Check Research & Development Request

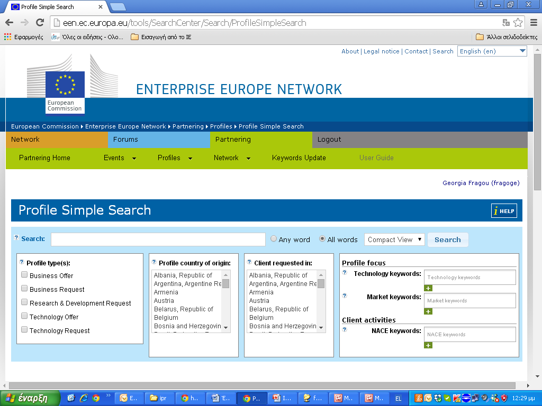tap(24, 302)
